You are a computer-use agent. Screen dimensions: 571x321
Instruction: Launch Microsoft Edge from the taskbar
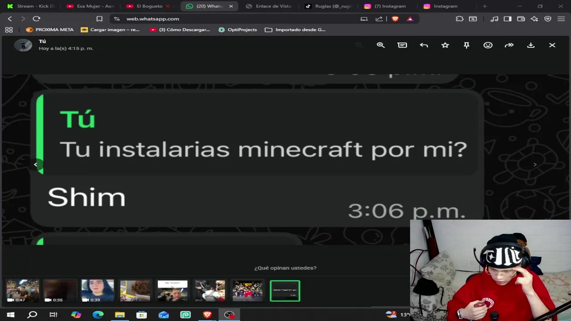pyautogui.click(x=98, y=315)
